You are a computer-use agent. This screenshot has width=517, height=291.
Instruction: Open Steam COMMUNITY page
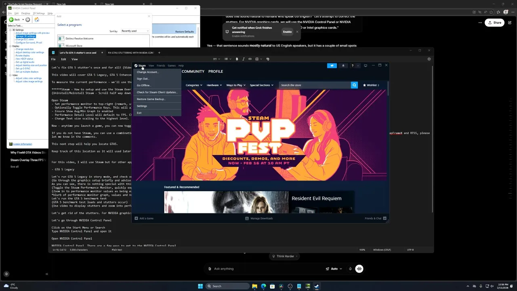tap(193, 72)
